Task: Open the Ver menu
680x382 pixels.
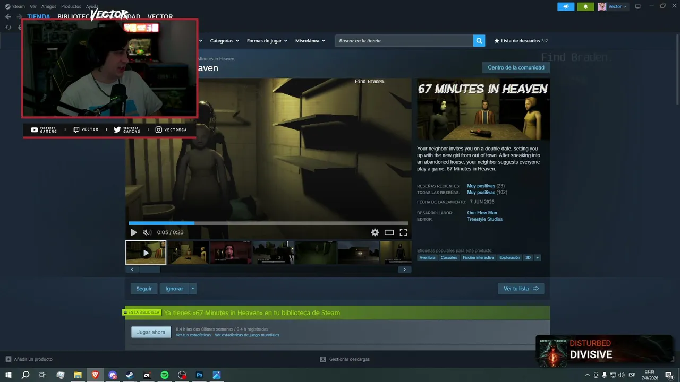Action: coord(33,7)
